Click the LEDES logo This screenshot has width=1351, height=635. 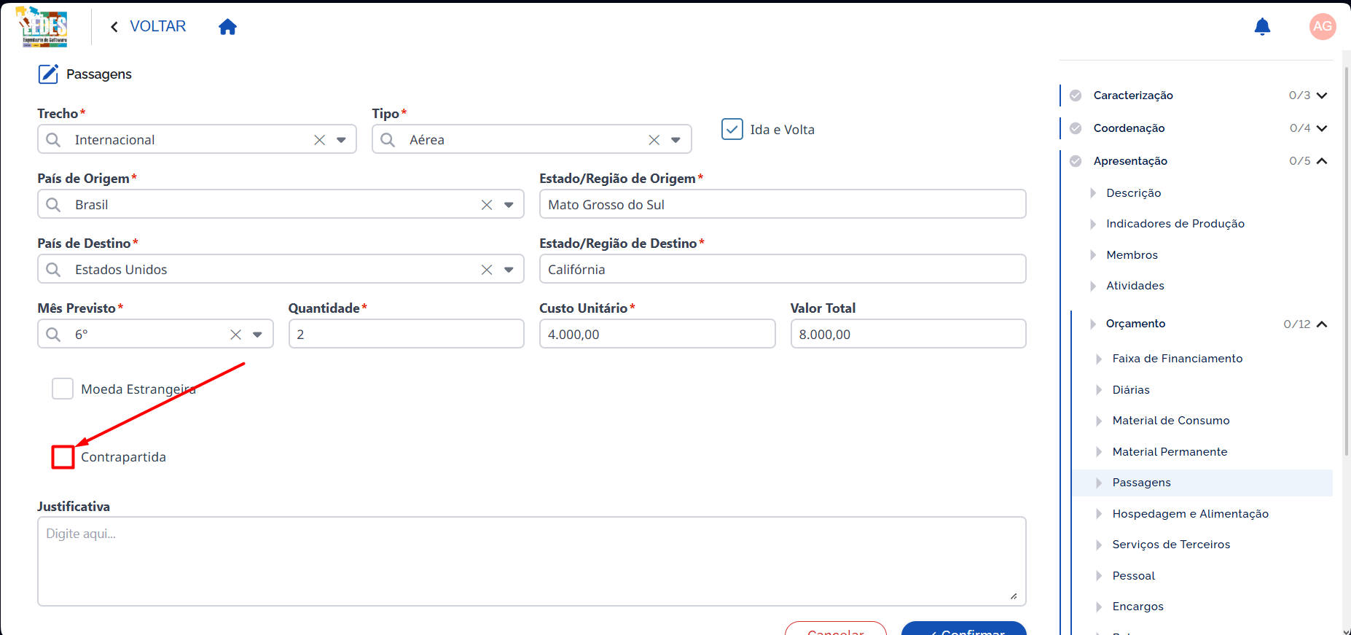44,27
